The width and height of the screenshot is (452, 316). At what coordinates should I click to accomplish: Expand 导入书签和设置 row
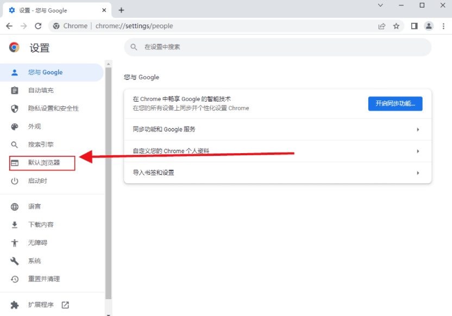coord(277,173)
